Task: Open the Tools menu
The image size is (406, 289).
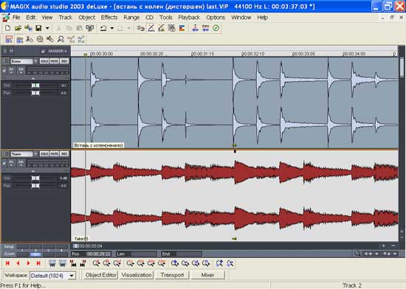Action: (165, 17)
